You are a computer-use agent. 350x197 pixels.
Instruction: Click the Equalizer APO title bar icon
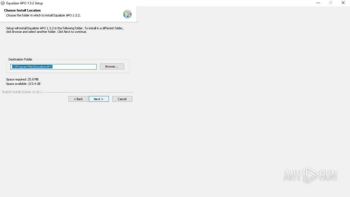(3, 3)
